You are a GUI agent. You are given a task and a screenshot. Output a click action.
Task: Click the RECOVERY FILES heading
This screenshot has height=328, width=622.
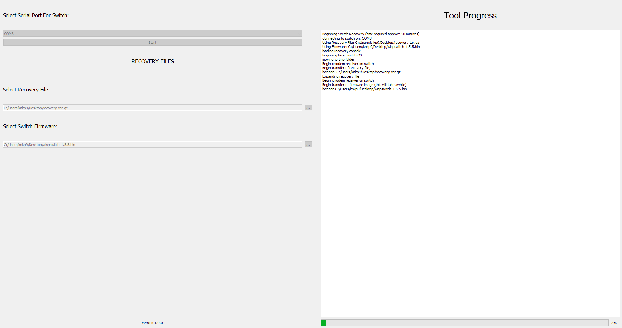click(x=152, y=61)
